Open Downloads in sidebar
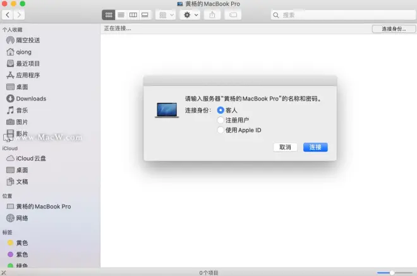The height and width of the screenshot is (276, 417). coord(27,99)
